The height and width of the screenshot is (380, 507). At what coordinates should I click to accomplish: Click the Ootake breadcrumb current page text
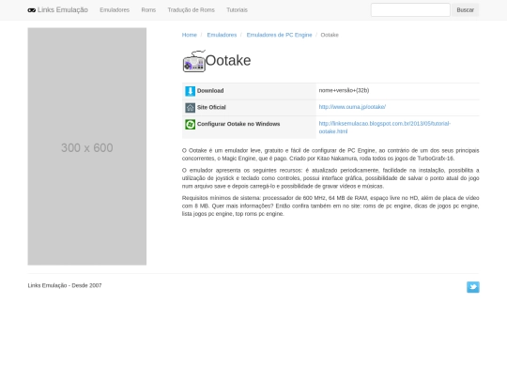(330, 35)
